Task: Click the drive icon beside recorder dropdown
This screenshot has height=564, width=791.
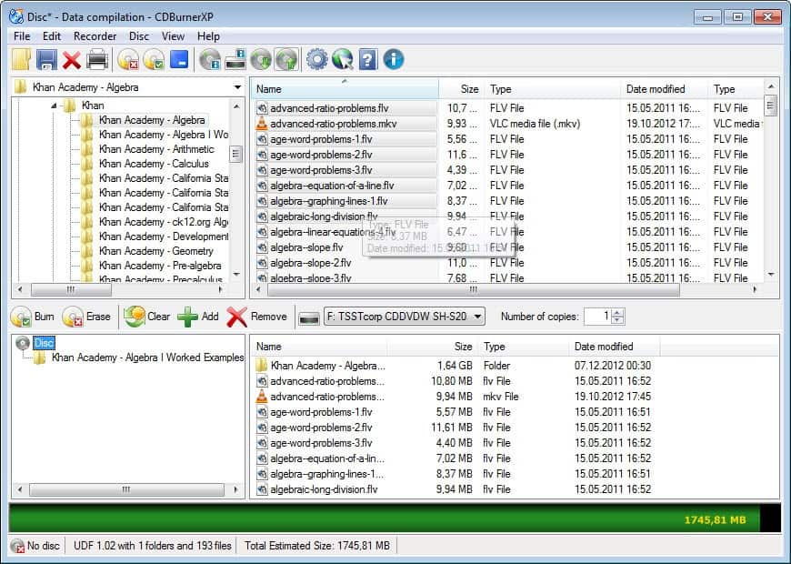Action: (309, 317)
